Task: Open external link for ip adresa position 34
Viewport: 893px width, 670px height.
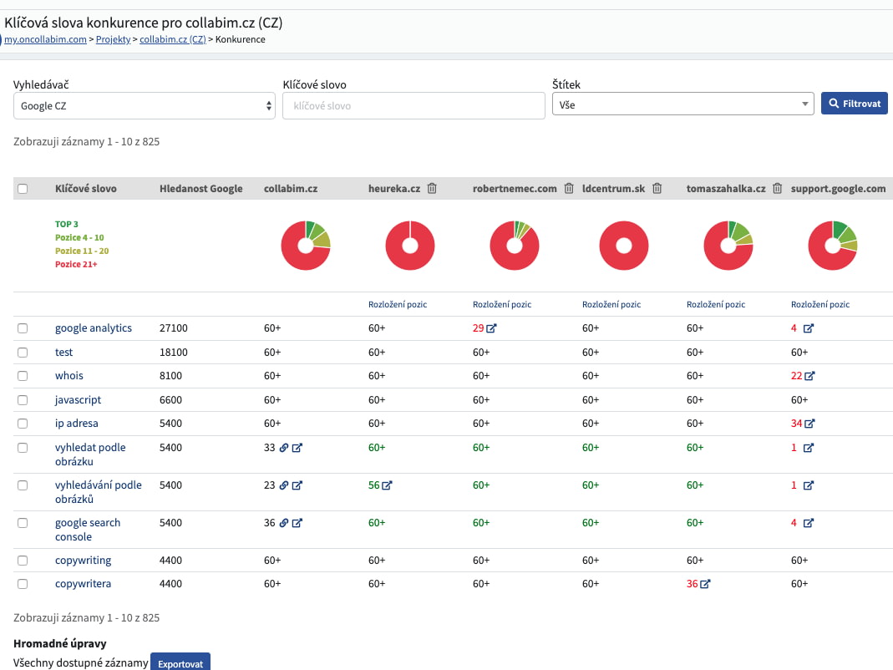Action: (809, 424)
